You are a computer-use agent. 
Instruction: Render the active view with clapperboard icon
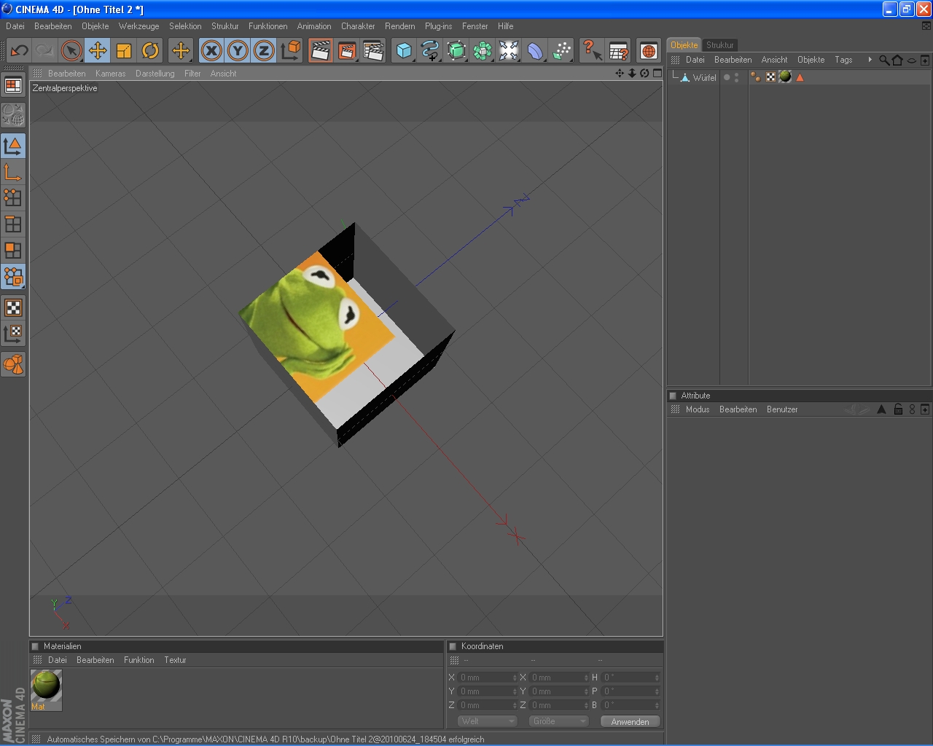tap(321, 50)
